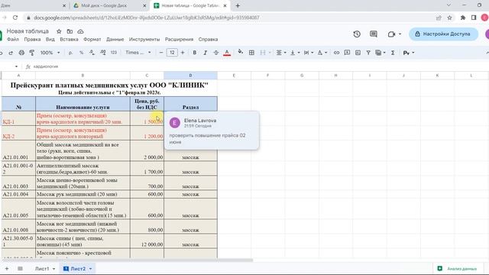This screenshot has height=275, width=489.
Task: Check cloud save status icon
Action: coord(80,31)
